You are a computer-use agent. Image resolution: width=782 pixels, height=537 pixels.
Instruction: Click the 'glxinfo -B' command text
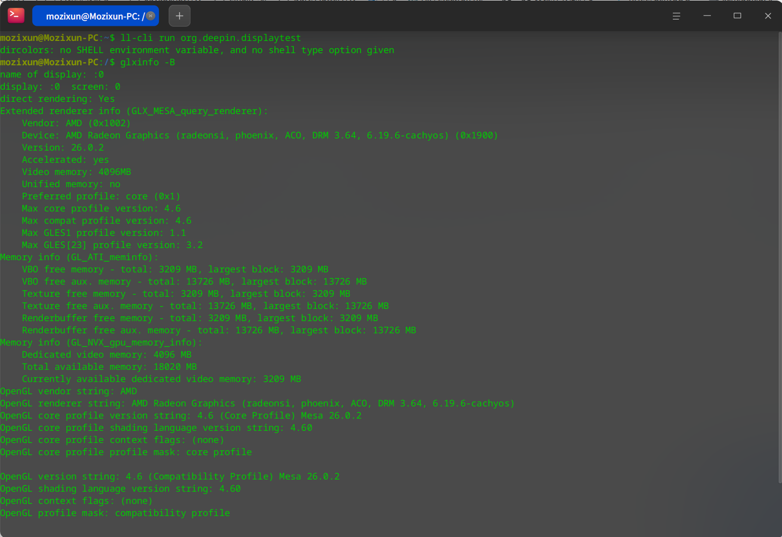148,62
